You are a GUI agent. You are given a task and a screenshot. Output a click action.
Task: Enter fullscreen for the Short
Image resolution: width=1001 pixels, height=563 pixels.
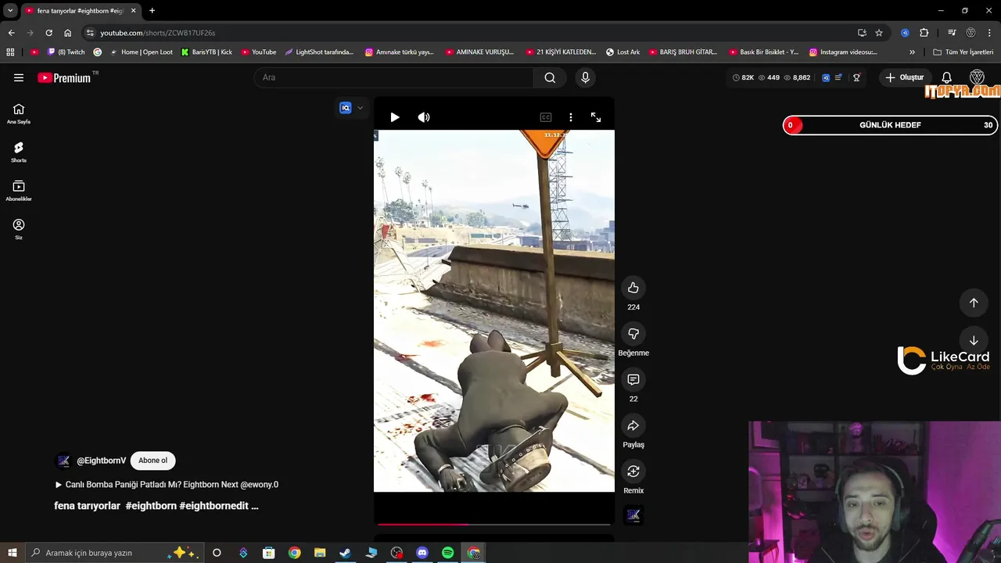click(596, 117)
